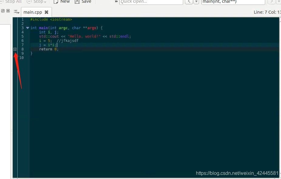Click the argc parameter in line 3
This screenshot has height=179, width=281.
[63, 28]
